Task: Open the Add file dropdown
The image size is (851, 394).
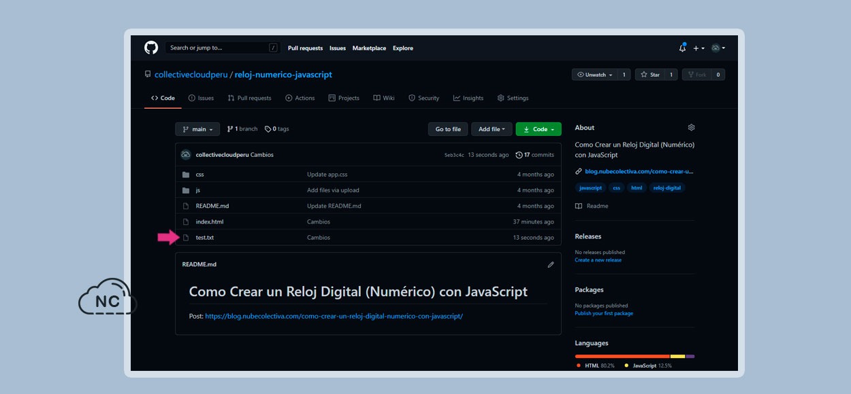Action: coord(492,129)
